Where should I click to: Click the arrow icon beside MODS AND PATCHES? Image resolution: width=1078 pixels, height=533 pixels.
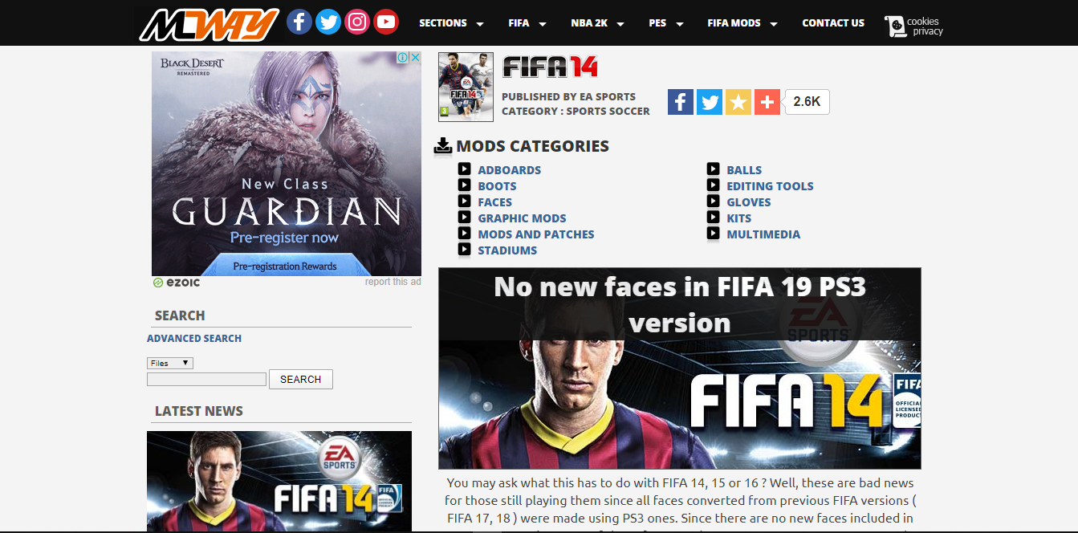point(464,234)
